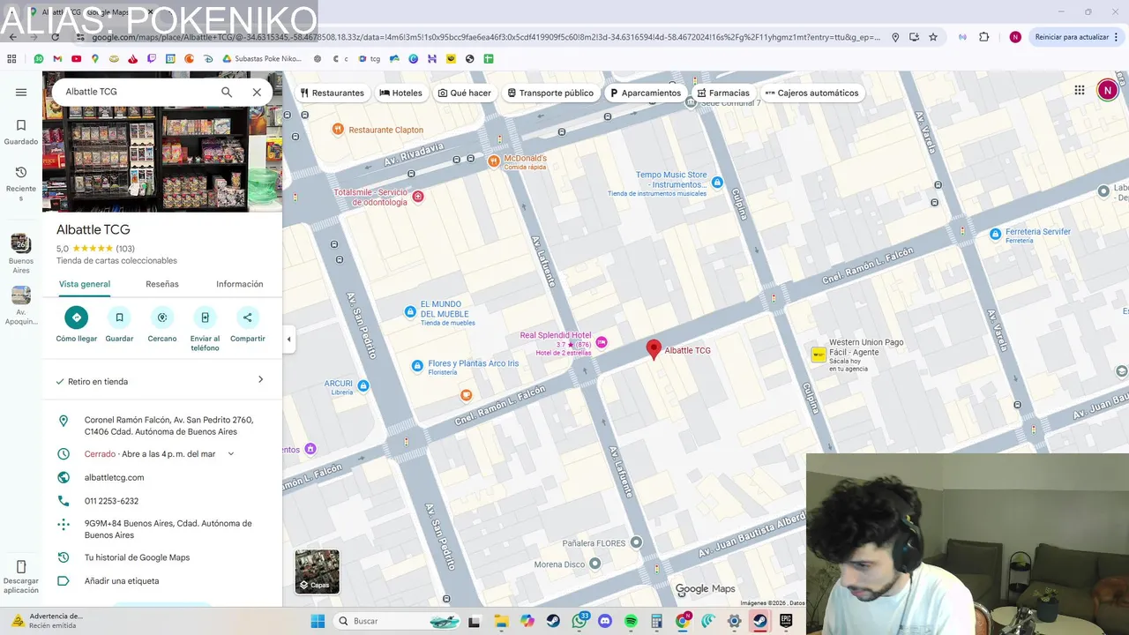
Task: Open Discord from the taskbar
Action: [605, 621]
